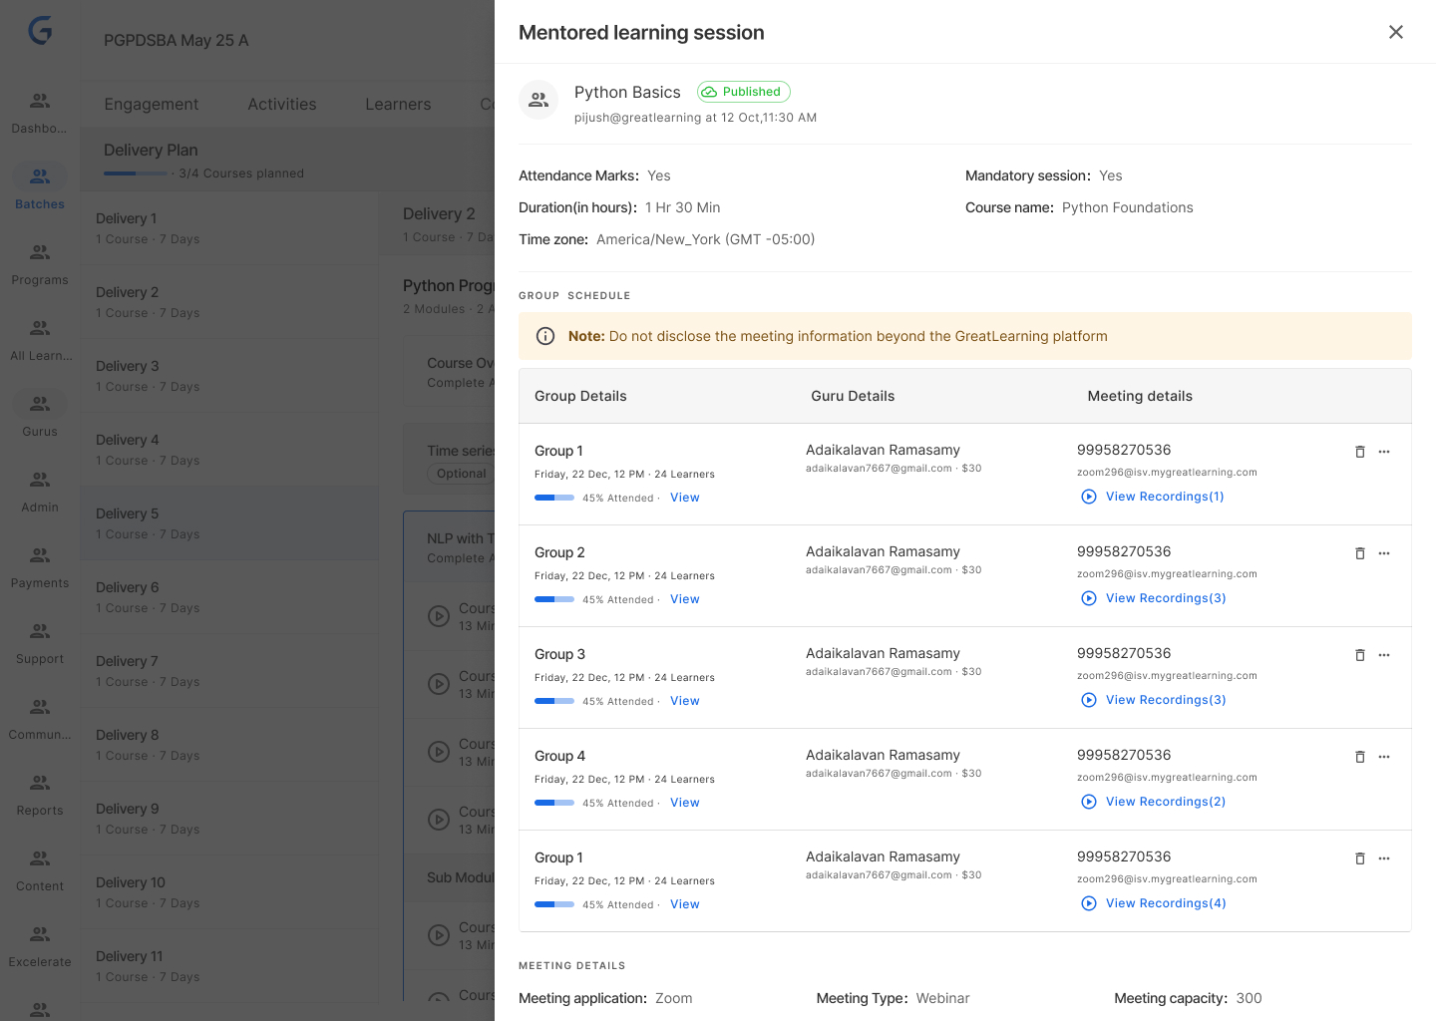Open Programs in the sidebar
This screenshot has height=1021, width=1436.
[40, 263]
